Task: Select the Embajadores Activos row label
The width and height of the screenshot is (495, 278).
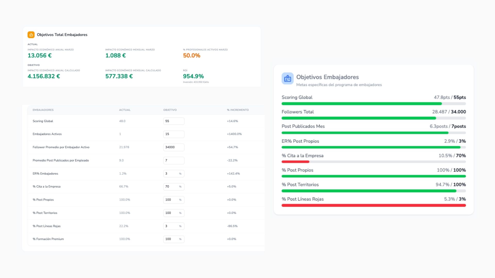Action: coord(47,134)
